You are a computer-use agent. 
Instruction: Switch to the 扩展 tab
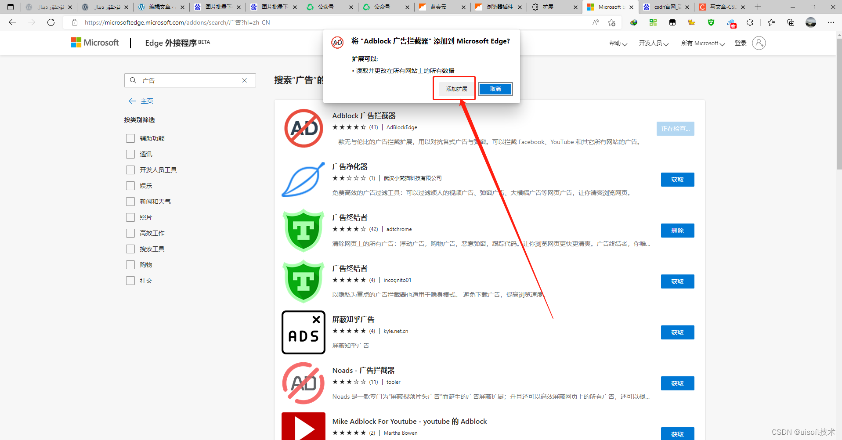(554, 7)
